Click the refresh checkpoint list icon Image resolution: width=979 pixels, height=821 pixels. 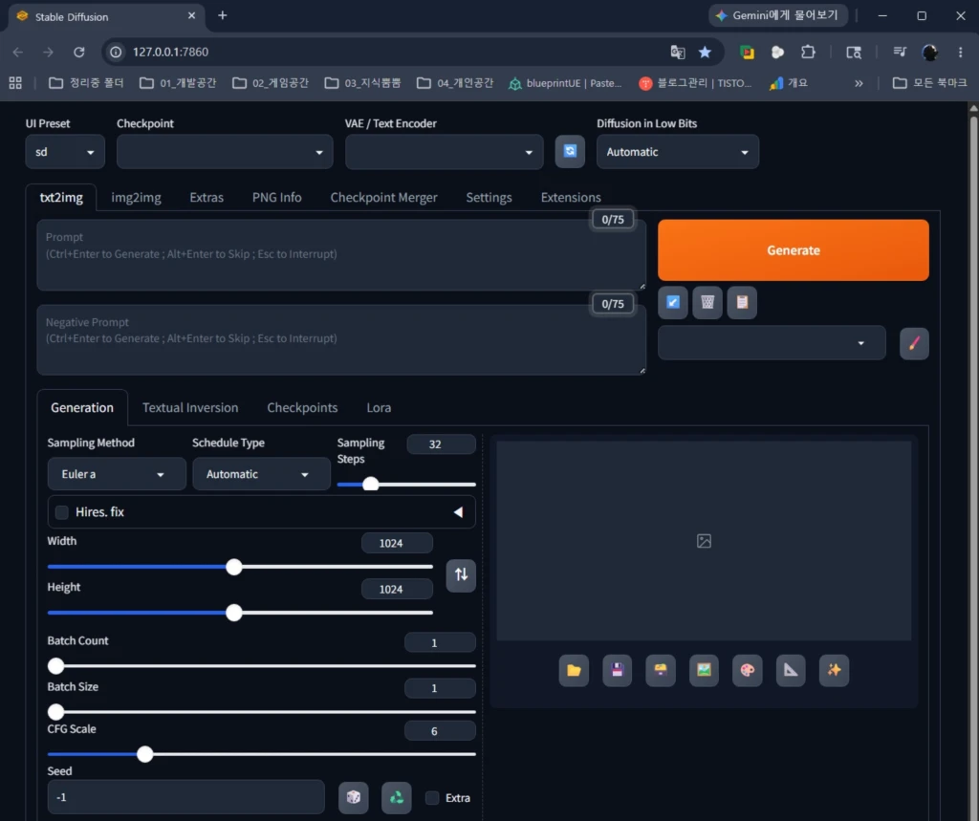point(570,151)
